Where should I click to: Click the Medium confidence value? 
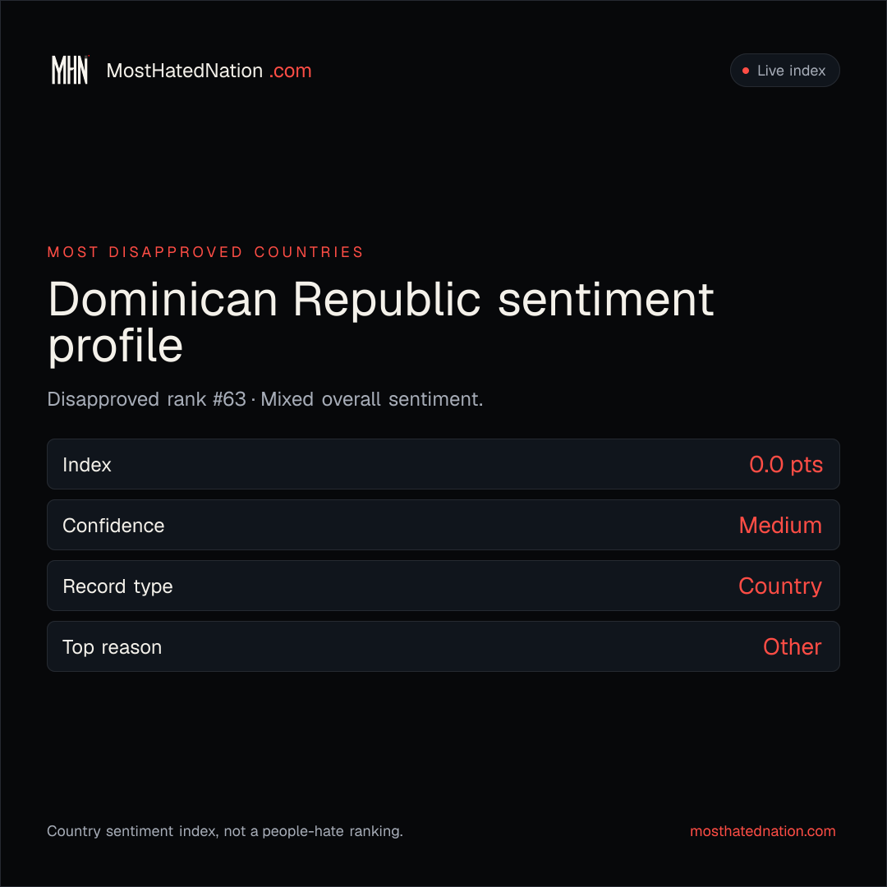pyautogui.click(x=780, y=525)
